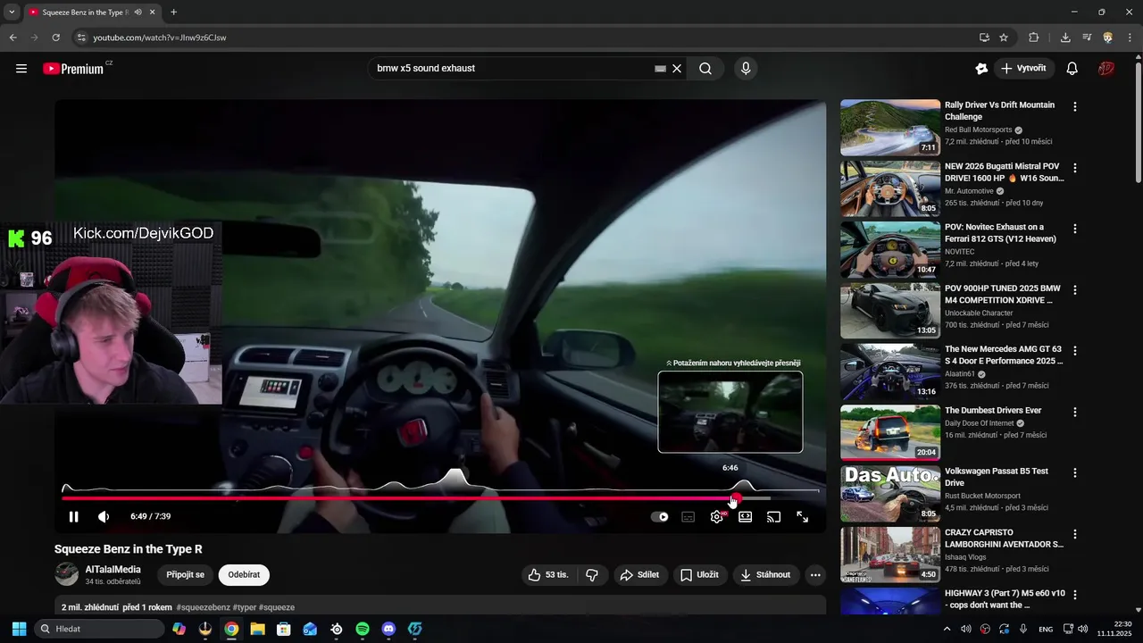Click the youtube.com address bar
The width and height of the screenshot is (1143, 643).
tap(527, 38)
